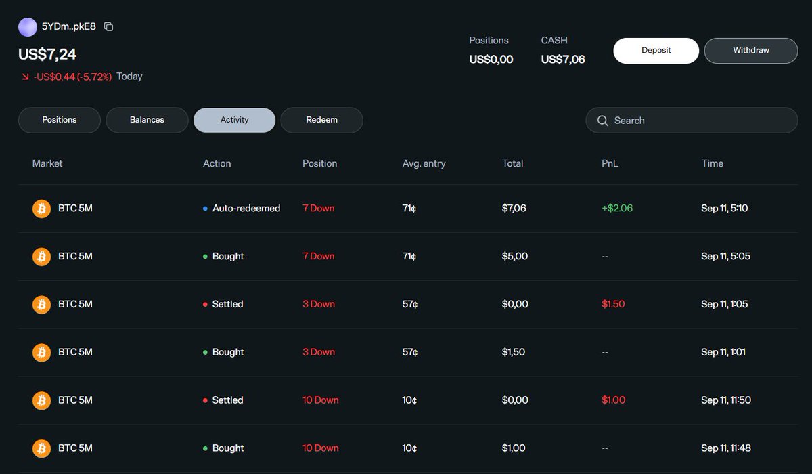
Task: Click the Position column header
Action: click(x=319, y=163)
